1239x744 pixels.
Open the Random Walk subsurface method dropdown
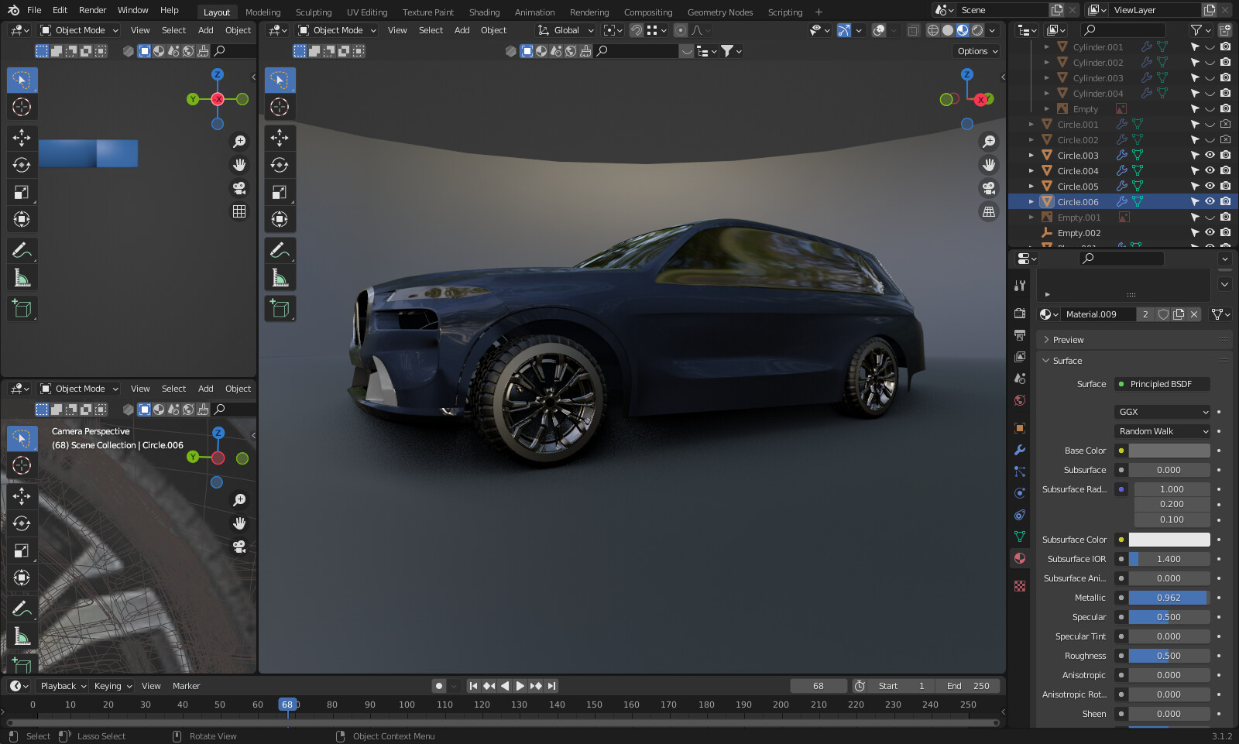[x=1162, y=431]
